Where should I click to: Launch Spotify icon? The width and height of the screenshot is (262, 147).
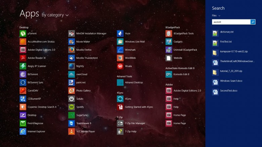click(72, 107)
